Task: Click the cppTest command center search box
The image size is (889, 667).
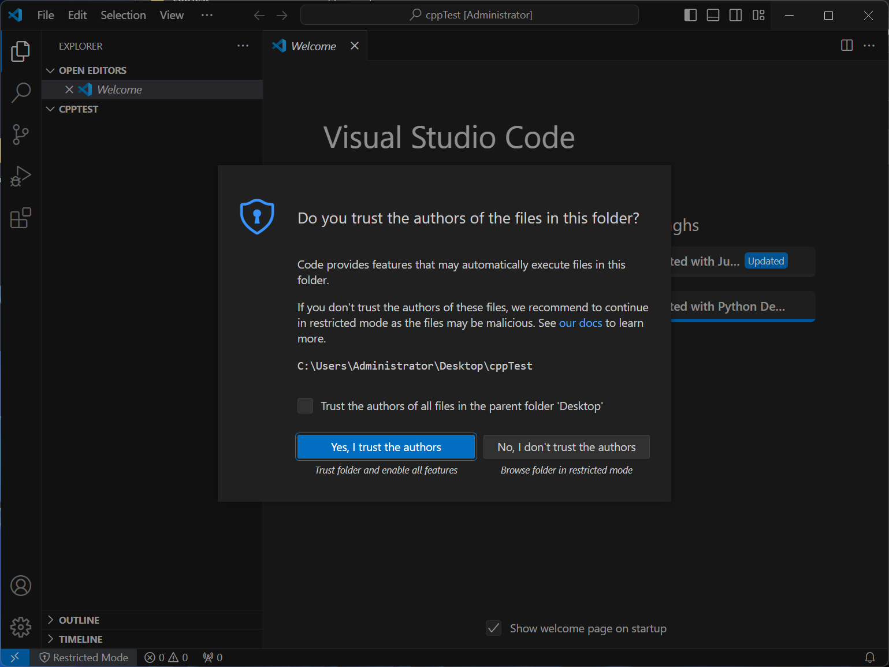Action: [x=470, y=15]
